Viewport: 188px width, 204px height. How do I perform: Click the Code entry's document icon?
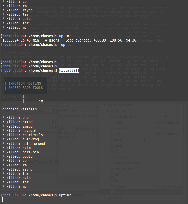pyautogui.click(x=112, y=123)
